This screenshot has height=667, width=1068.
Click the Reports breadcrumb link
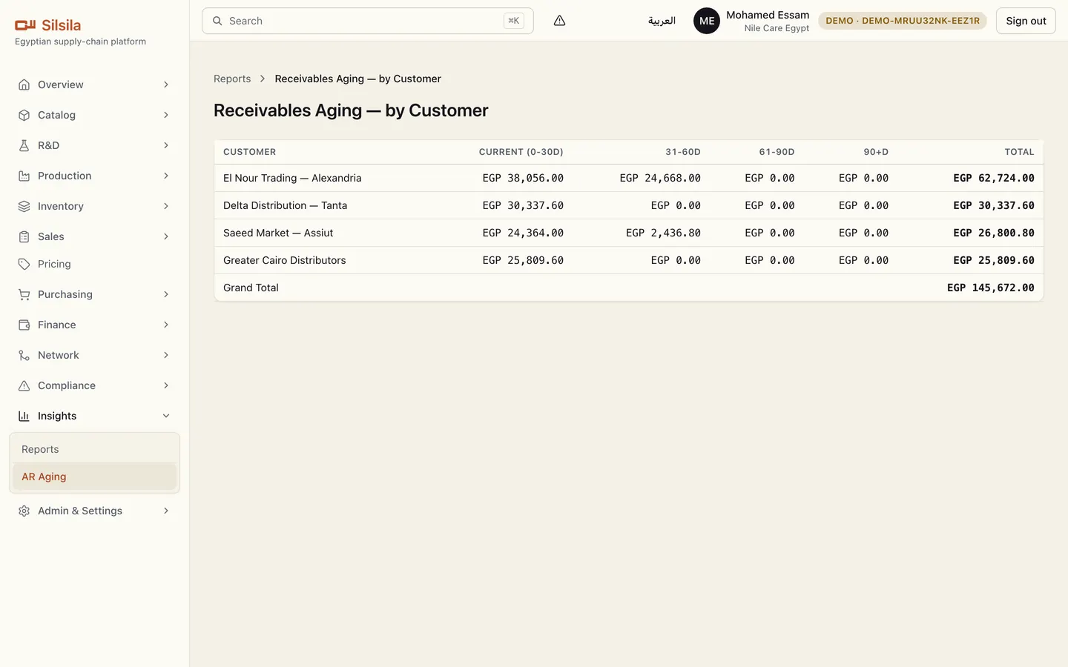click(x=232, y=79)
